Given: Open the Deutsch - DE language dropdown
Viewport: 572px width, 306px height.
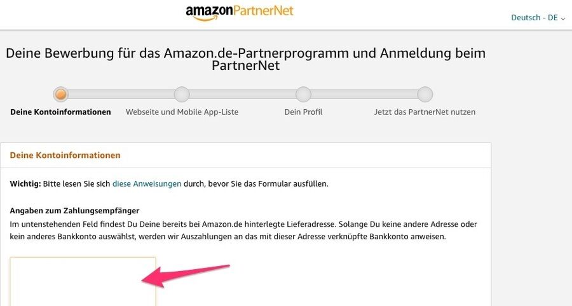Looking at the screenshot, I should (538, 18).
